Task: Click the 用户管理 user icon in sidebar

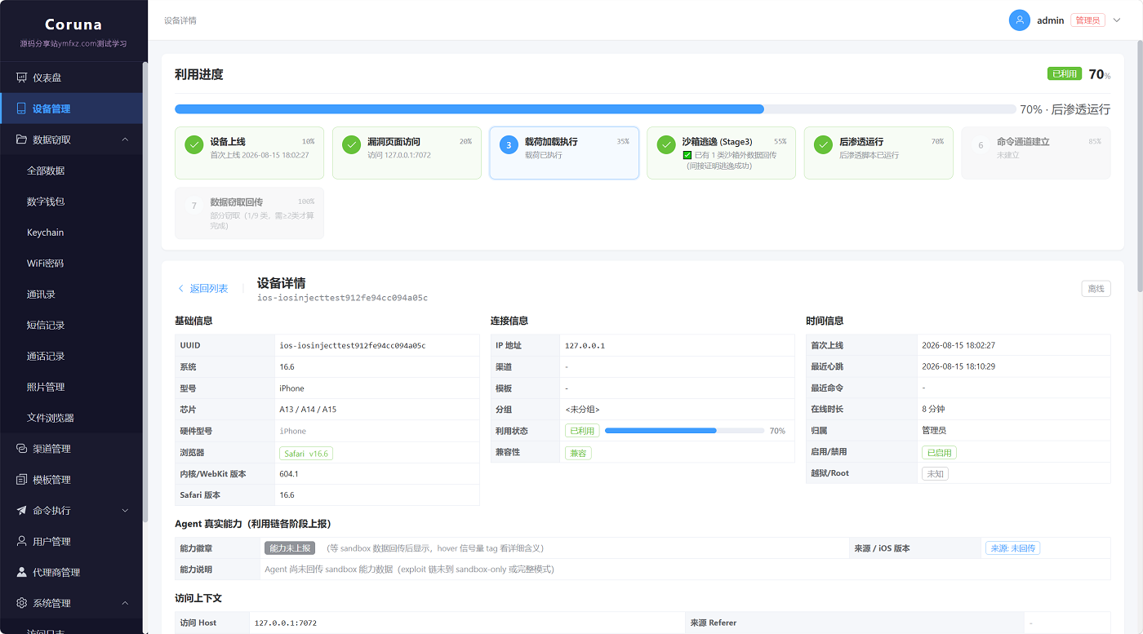Action: (x=21, y=541)
